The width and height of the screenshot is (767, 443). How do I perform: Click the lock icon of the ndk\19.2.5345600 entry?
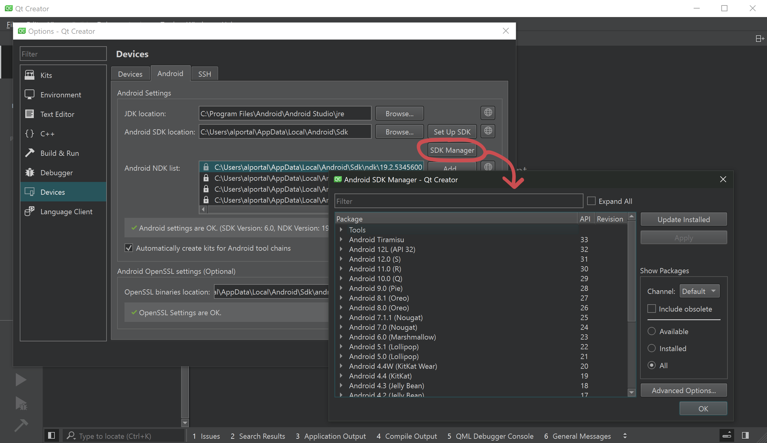click(206, 167)
